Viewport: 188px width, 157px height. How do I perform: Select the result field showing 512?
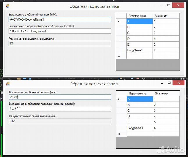pyautogui.click(x=60, y=121)
